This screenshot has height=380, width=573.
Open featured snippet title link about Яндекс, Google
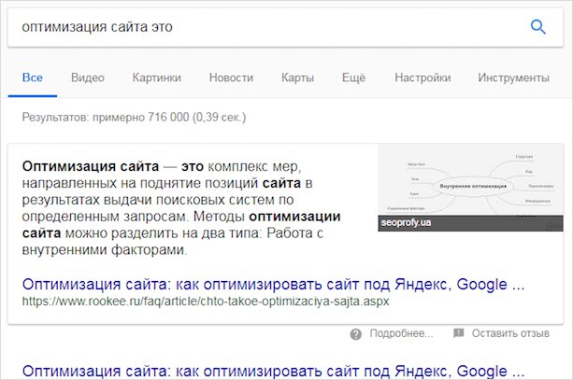click(273, 284)
